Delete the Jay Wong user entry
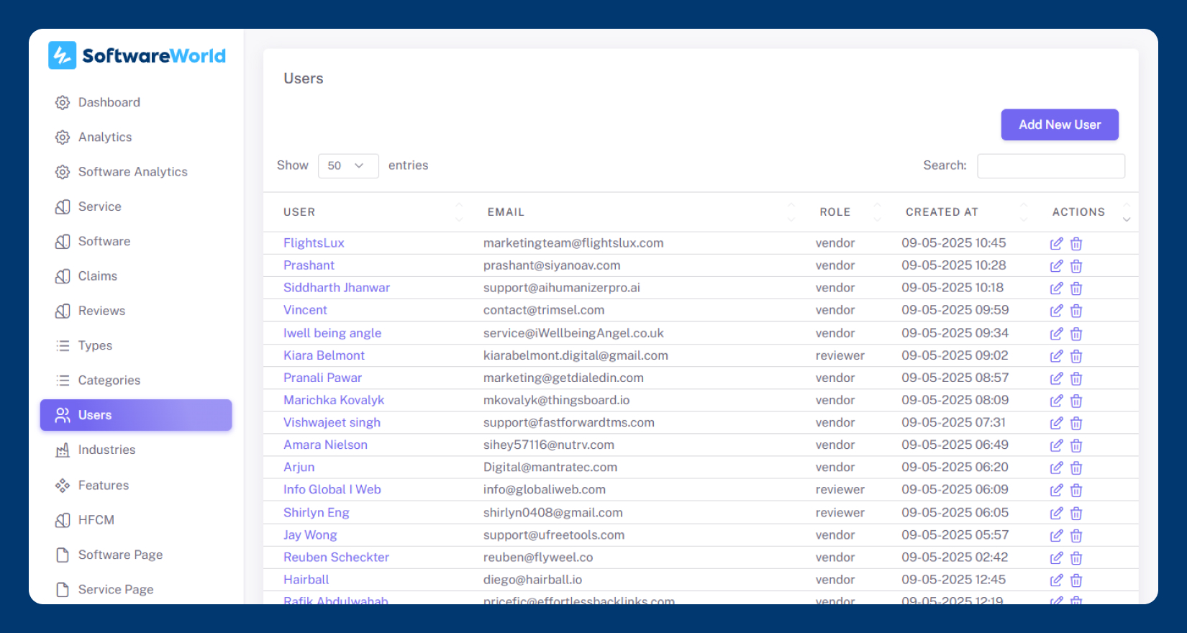This screenshot has height=633, width=1187. point(1076,536)
